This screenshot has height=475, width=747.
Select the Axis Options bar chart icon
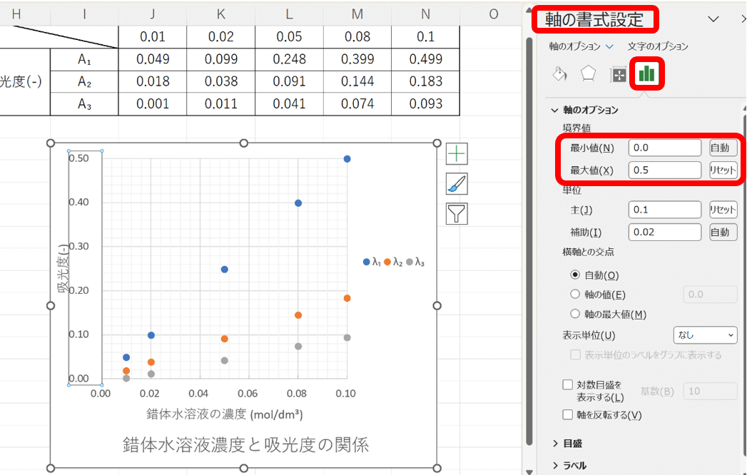coord(647,74)
